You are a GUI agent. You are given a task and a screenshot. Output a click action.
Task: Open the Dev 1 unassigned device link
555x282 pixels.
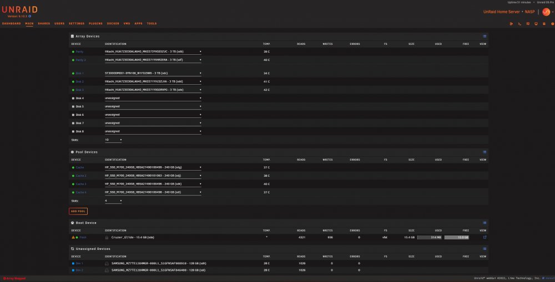coord(79,263)
